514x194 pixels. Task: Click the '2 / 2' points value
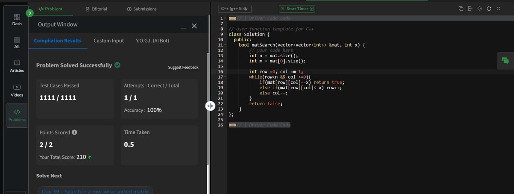[46, 144]
